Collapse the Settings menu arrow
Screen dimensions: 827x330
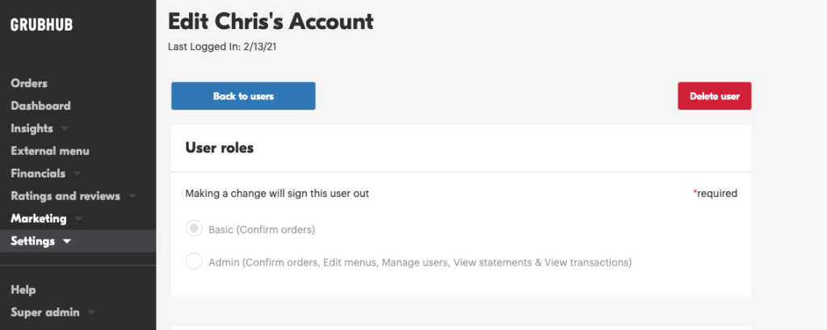(x=66, y=241)
